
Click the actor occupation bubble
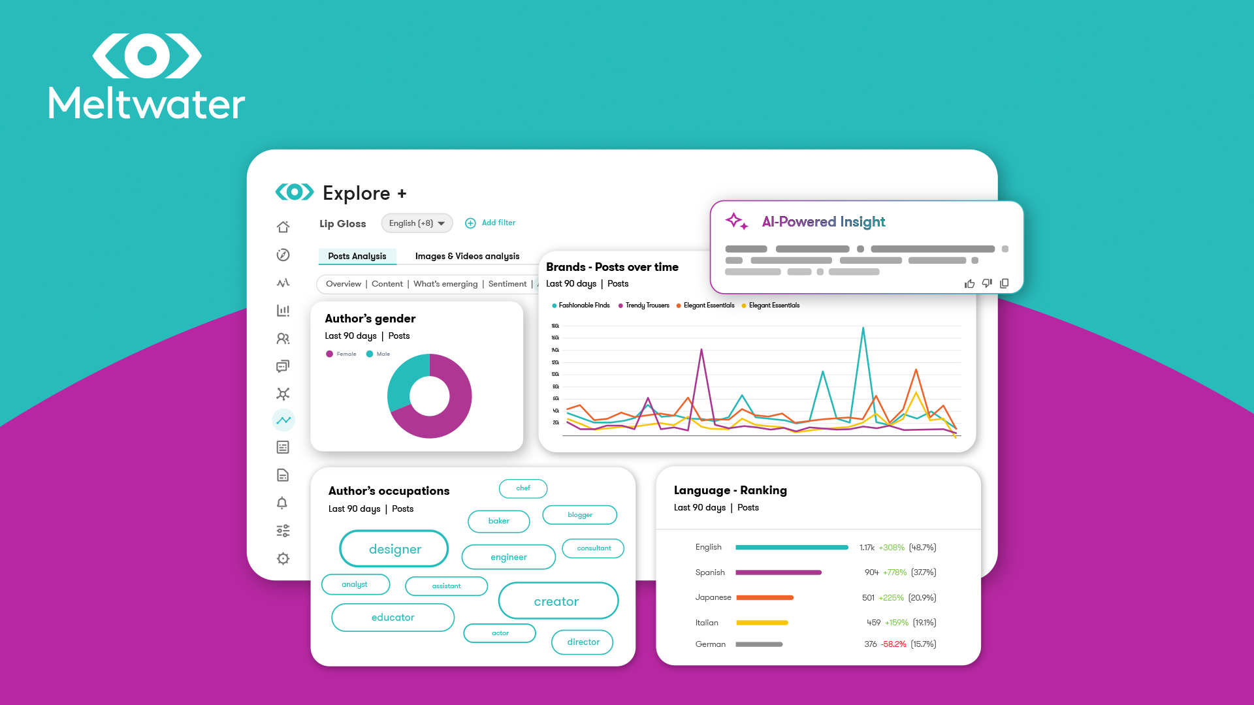pos(500,633)
